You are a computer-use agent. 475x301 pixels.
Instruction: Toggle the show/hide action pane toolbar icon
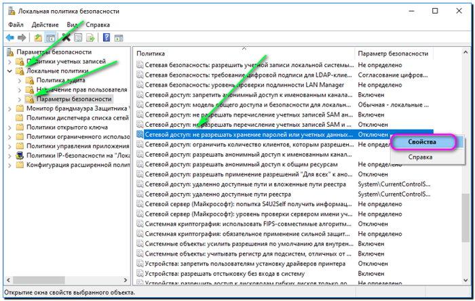click(119, 38)
